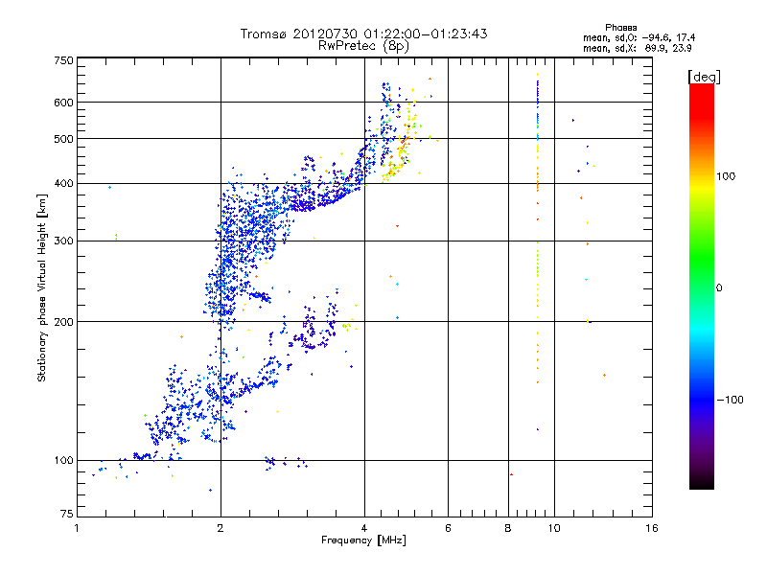Click the 'Phases' heading above the statistics
This screenshot has height=575, width=767.
pos(620,28)
